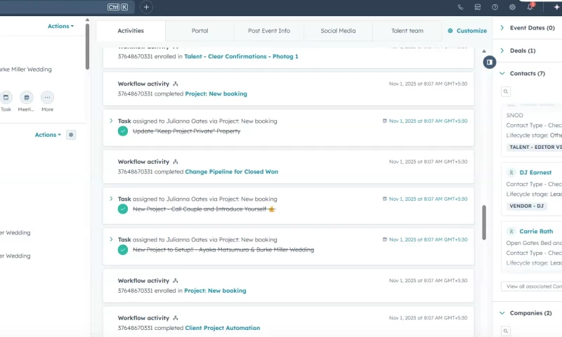Open the marketplace icon in top bar

point(478,7)
